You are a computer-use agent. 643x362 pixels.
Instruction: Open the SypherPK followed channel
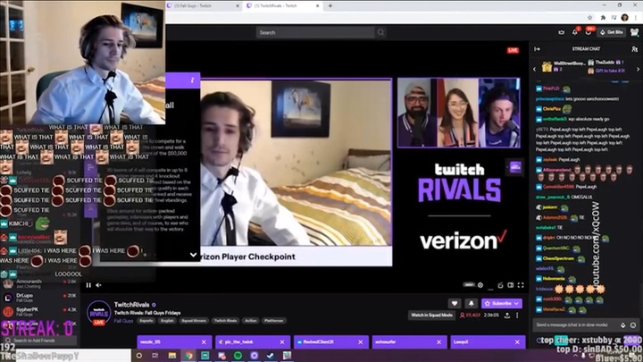click(x=40, y=312)
